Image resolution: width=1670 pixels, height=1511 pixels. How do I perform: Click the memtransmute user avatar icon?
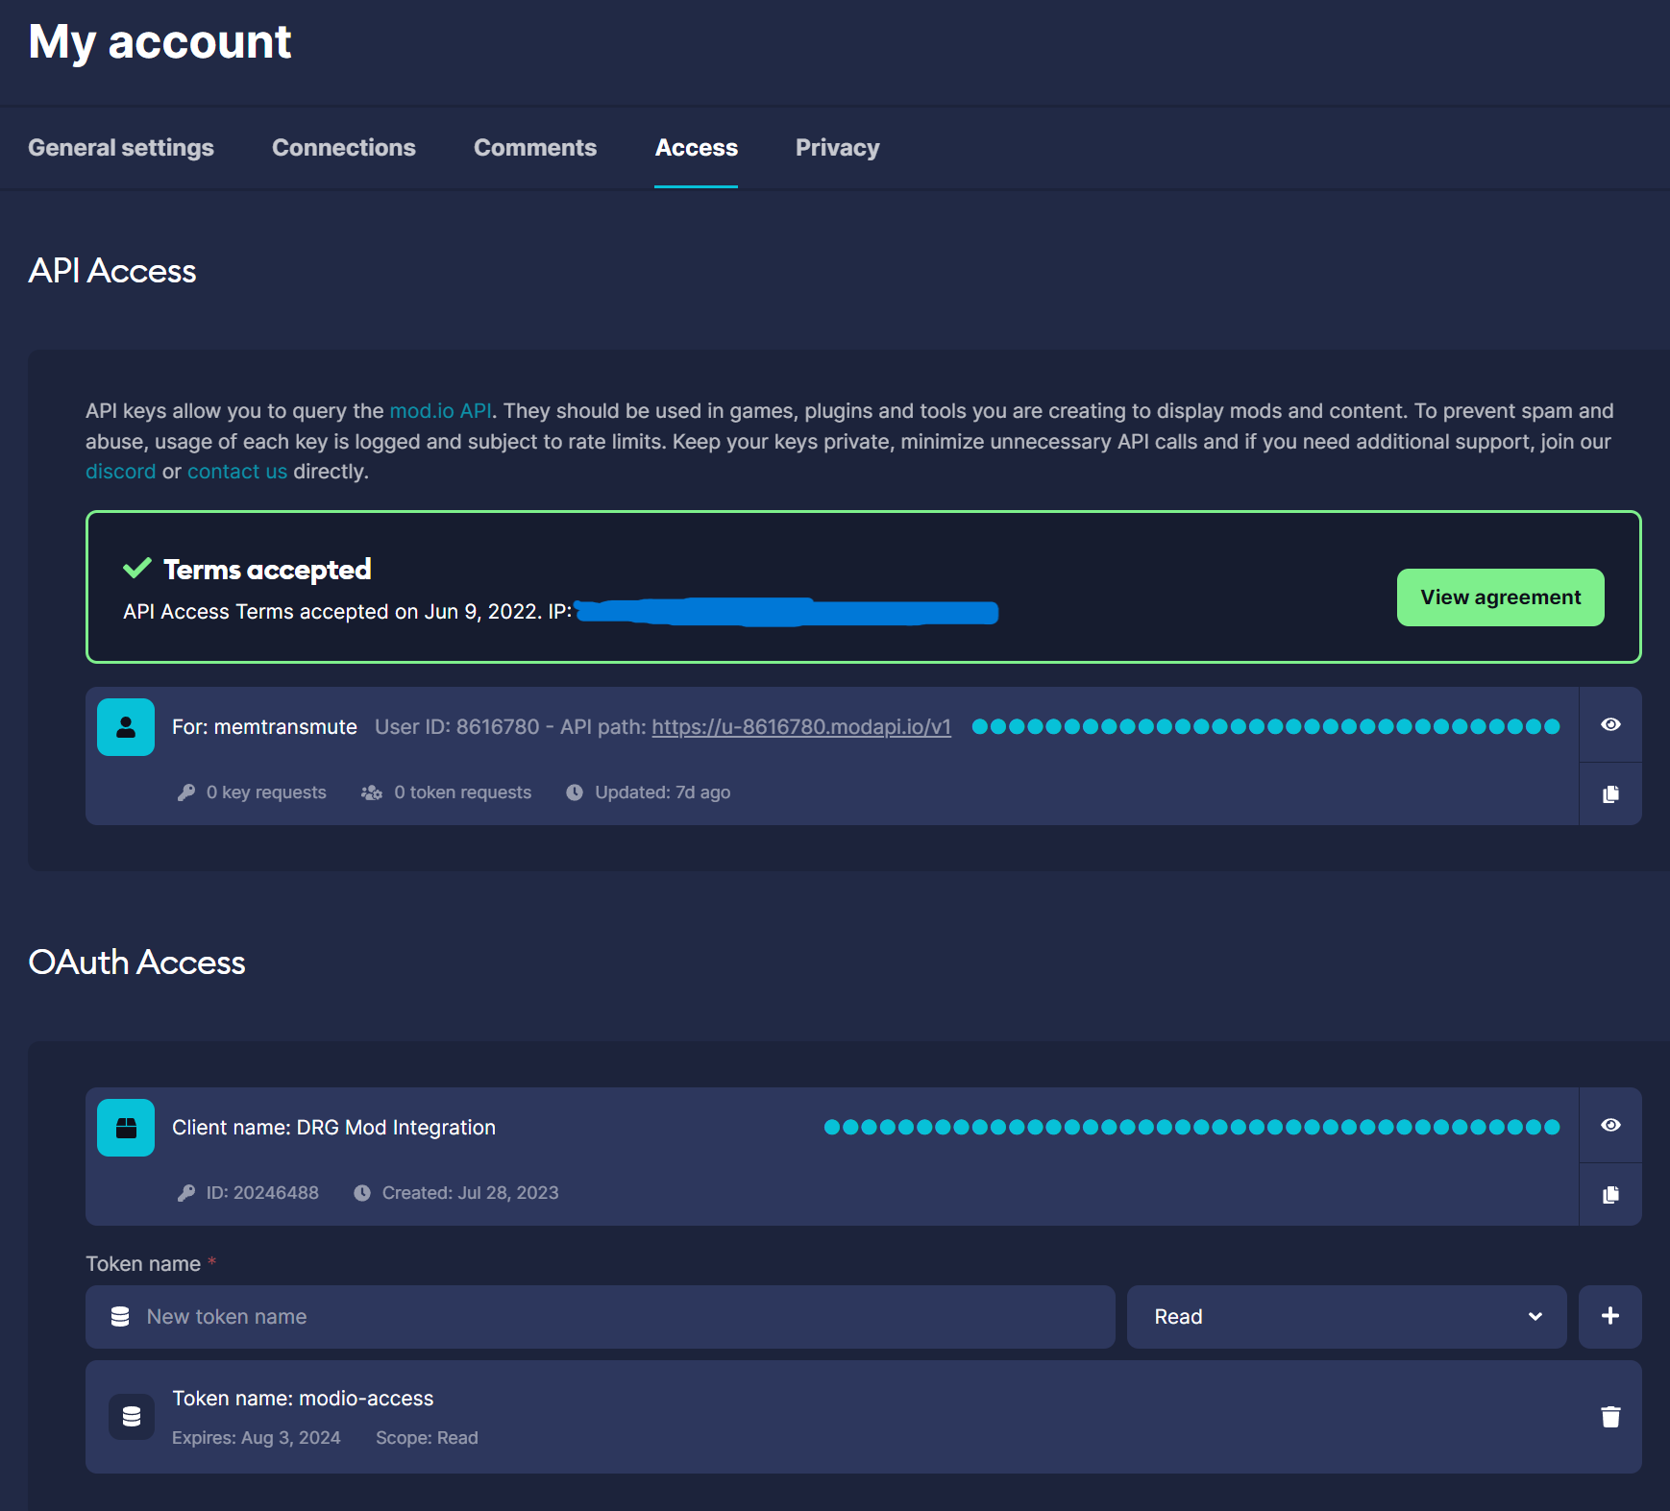click(x=126, y=727)
